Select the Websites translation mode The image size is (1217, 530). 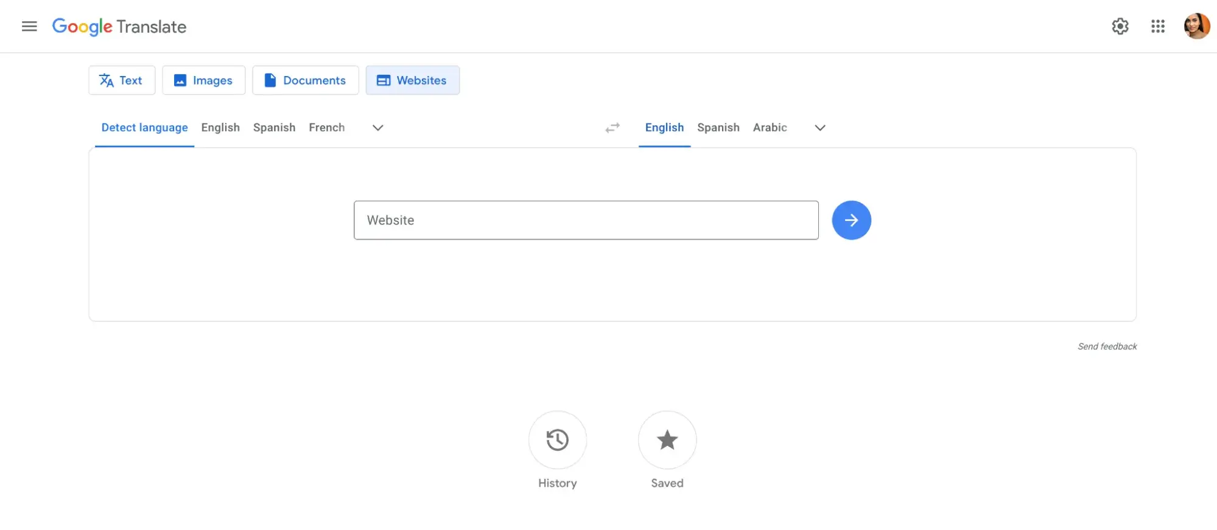412,80
